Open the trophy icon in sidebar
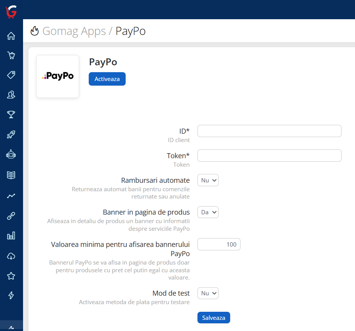Image resolution: width=355 pixels, height=331 pixels. click(11, 114)
